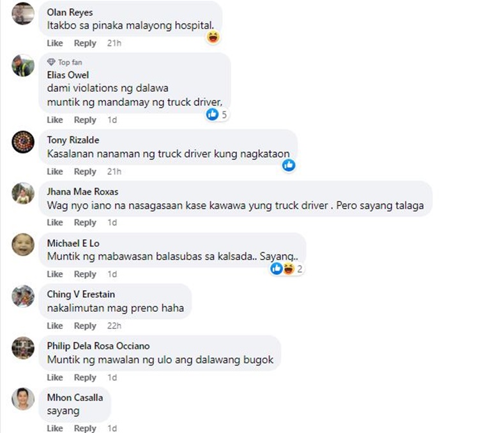The image size is (479, 433).
Task: Open Mhon Casalla's profile picture
Action: point(23,399)
